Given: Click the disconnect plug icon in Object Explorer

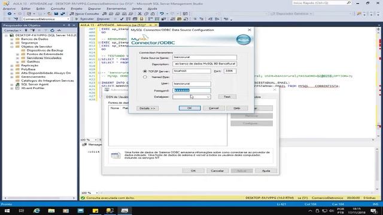Looking at the screenshot, I should click(x=33, y=30).
